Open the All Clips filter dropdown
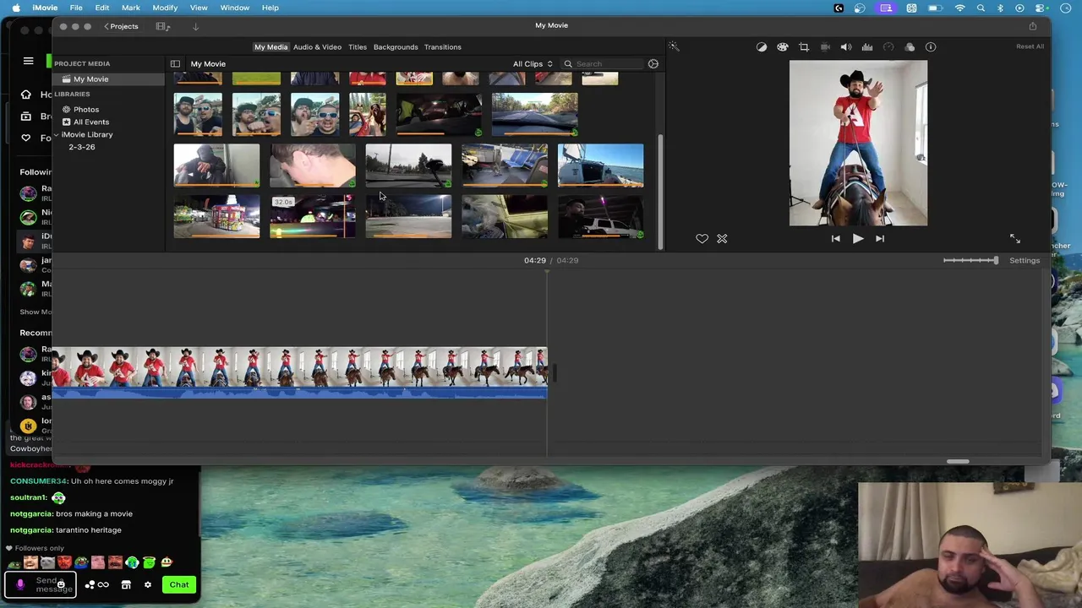 point(533,64)
